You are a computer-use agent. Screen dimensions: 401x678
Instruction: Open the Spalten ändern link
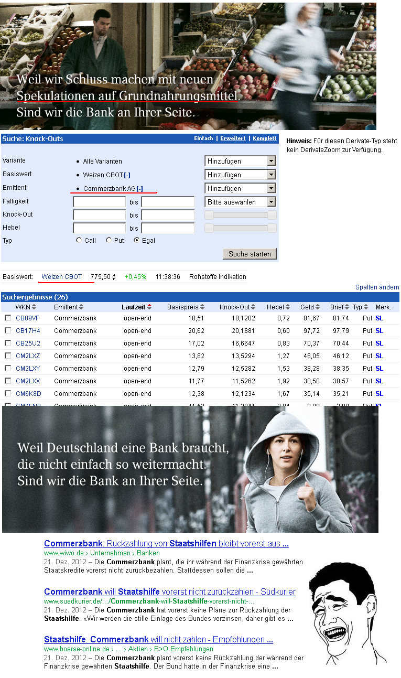377,287
